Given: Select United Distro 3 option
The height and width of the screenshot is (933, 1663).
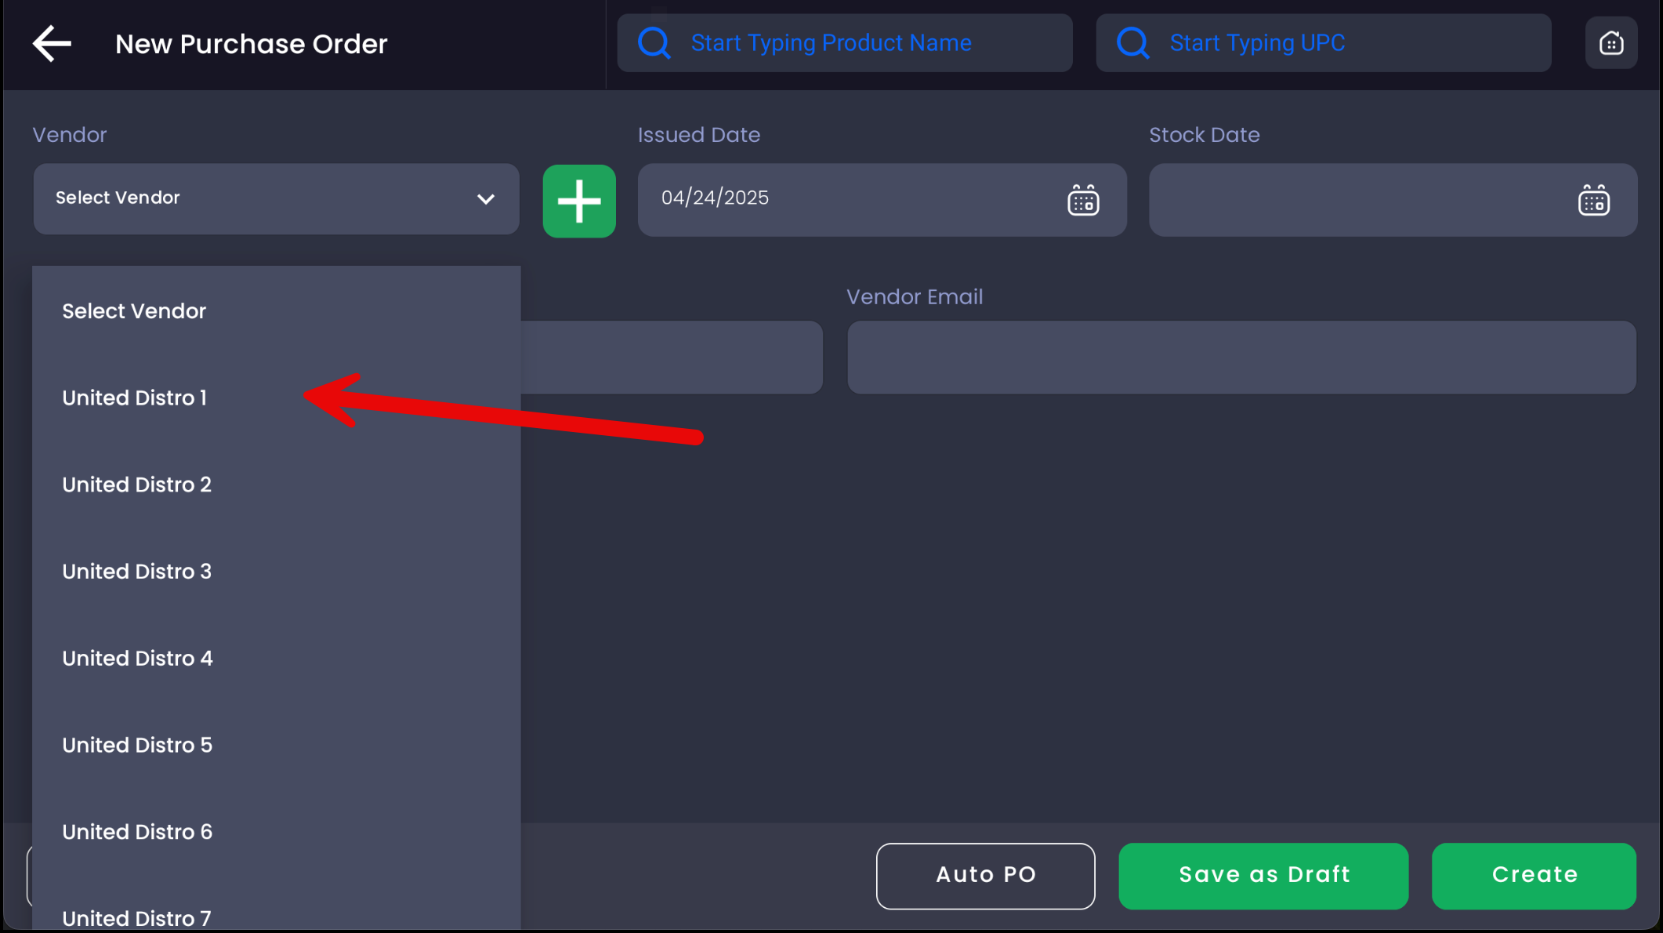Looking at the screenshot, I should click(137, 572).
